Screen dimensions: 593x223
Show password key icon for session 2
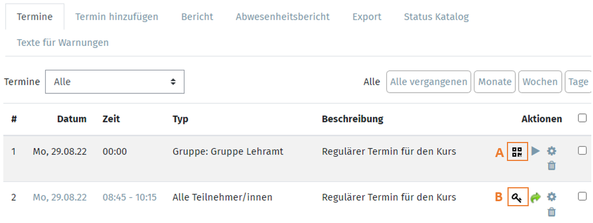point(517,197)
